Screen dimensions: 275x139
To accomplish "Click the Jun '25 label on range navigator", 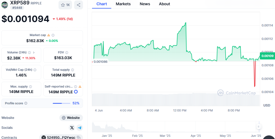I will point(256,136).
